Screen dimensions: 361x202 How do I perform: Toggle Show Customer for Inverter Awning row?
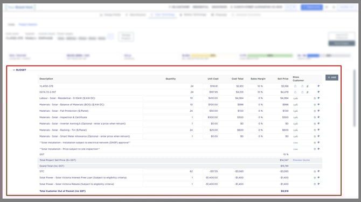pos(295,124)
